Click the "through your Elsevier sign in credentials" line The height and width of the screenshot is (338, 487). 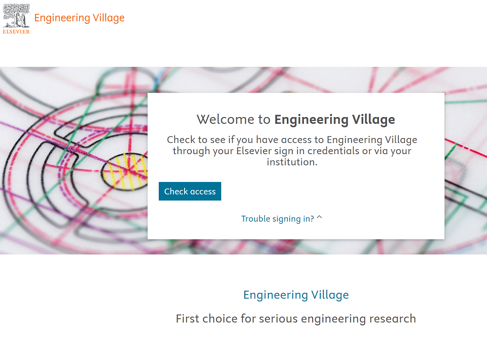pos(292,151)
